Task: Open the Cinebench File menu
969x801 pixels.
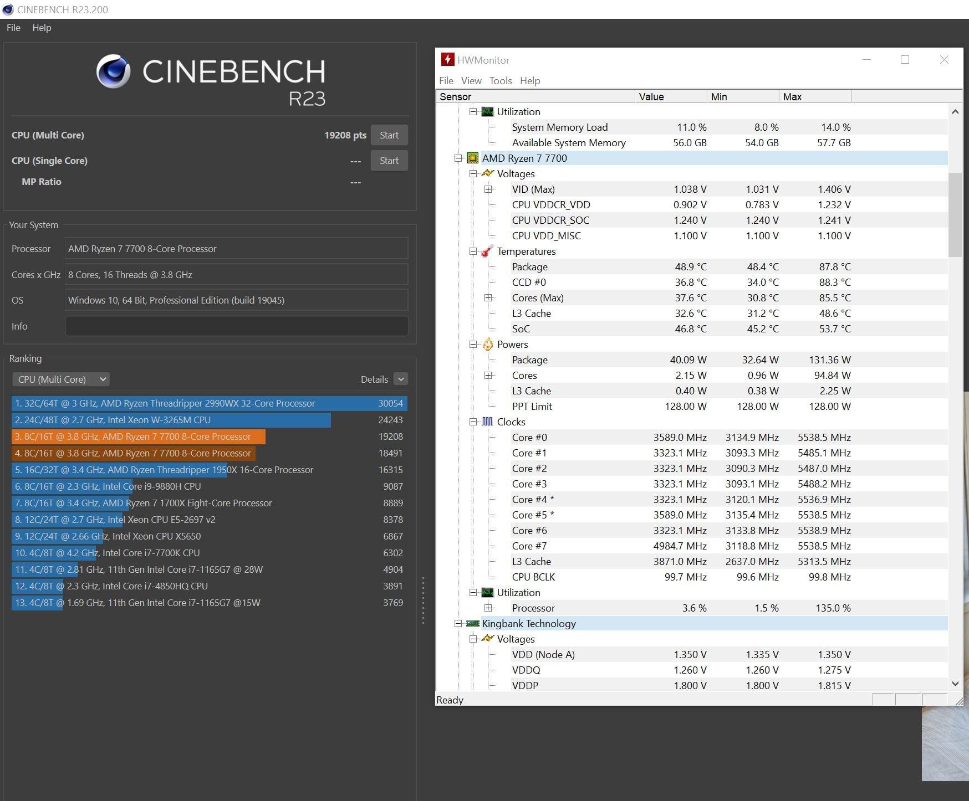Action: (x=13, y=28)
